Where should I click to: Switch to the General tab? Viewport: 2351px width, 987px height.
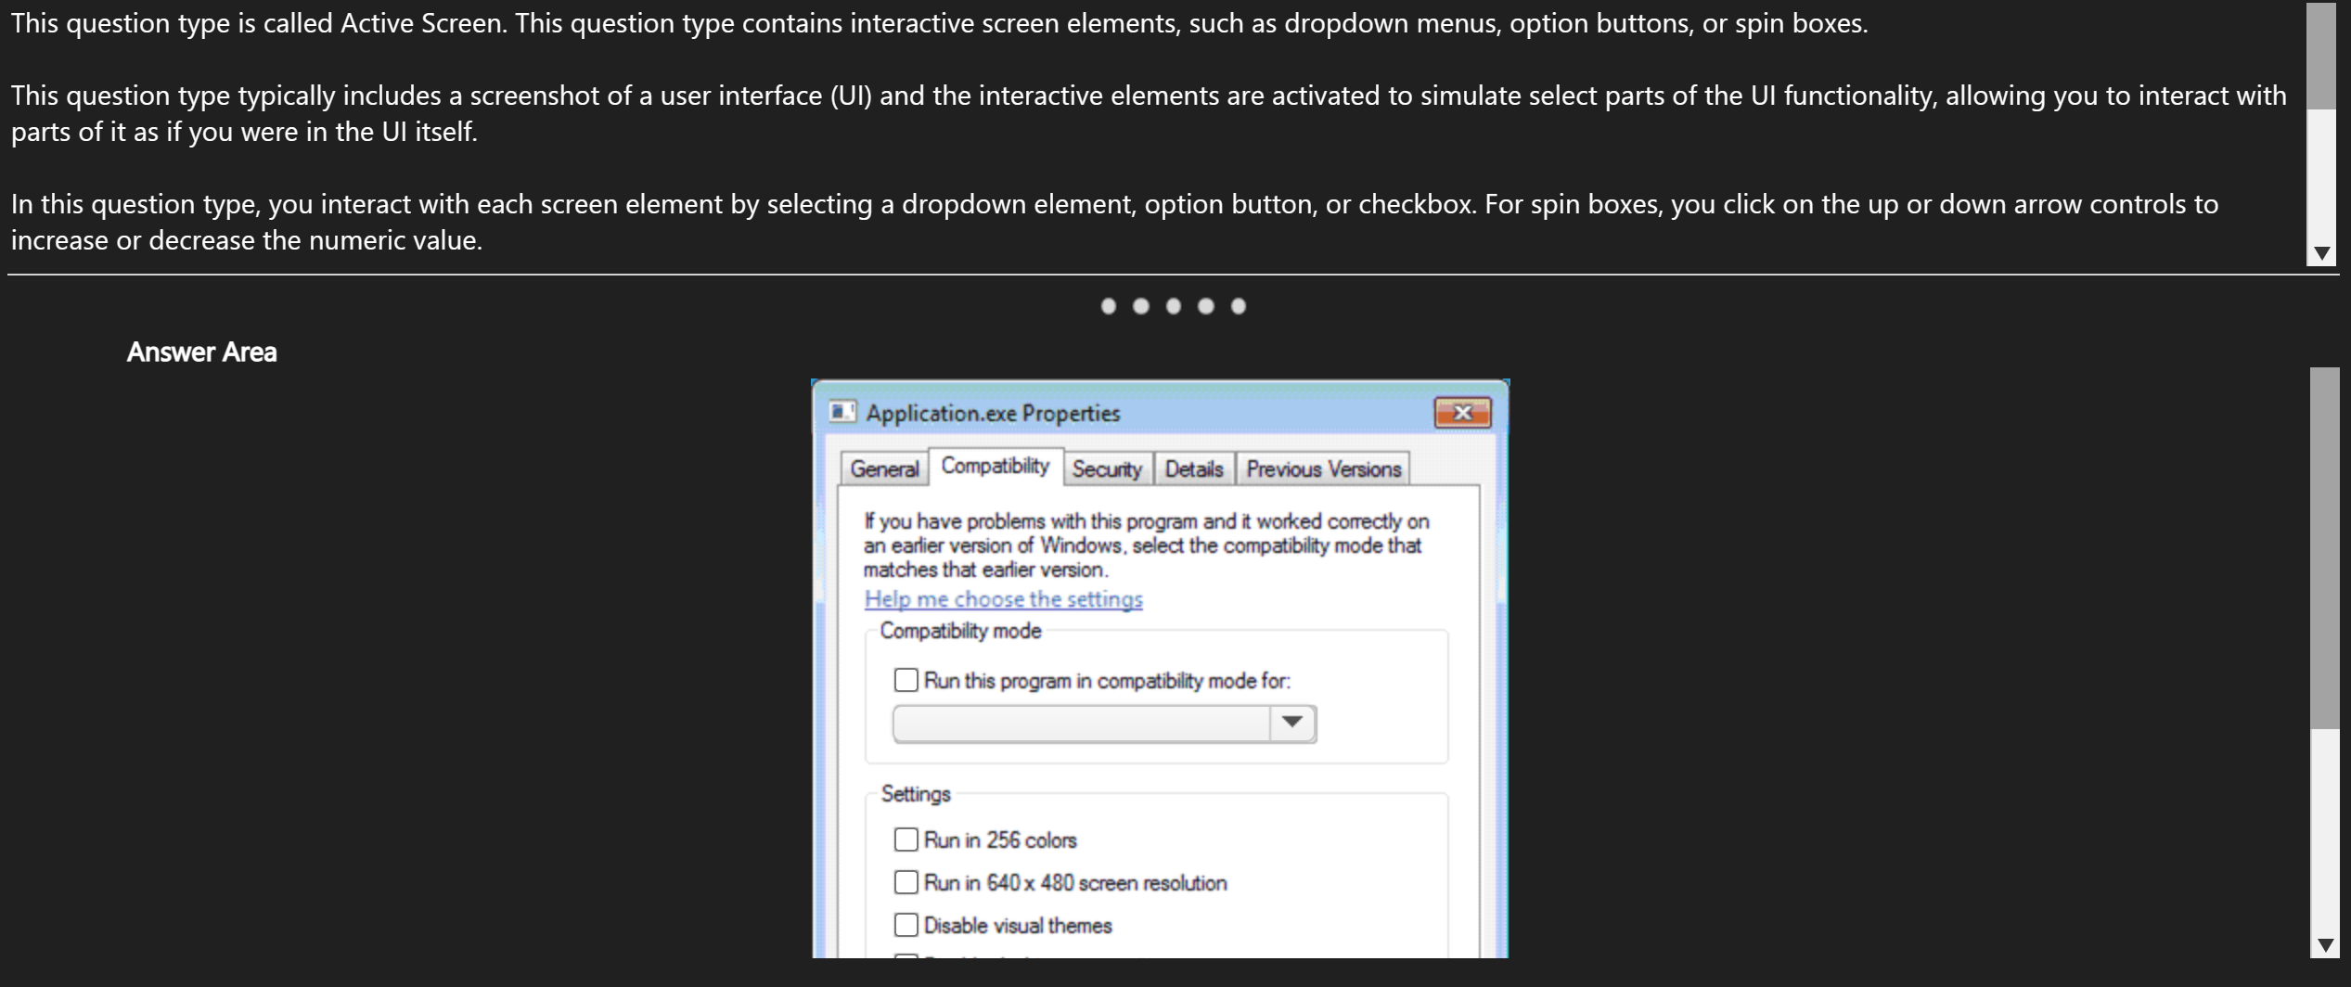coord(883,469)
